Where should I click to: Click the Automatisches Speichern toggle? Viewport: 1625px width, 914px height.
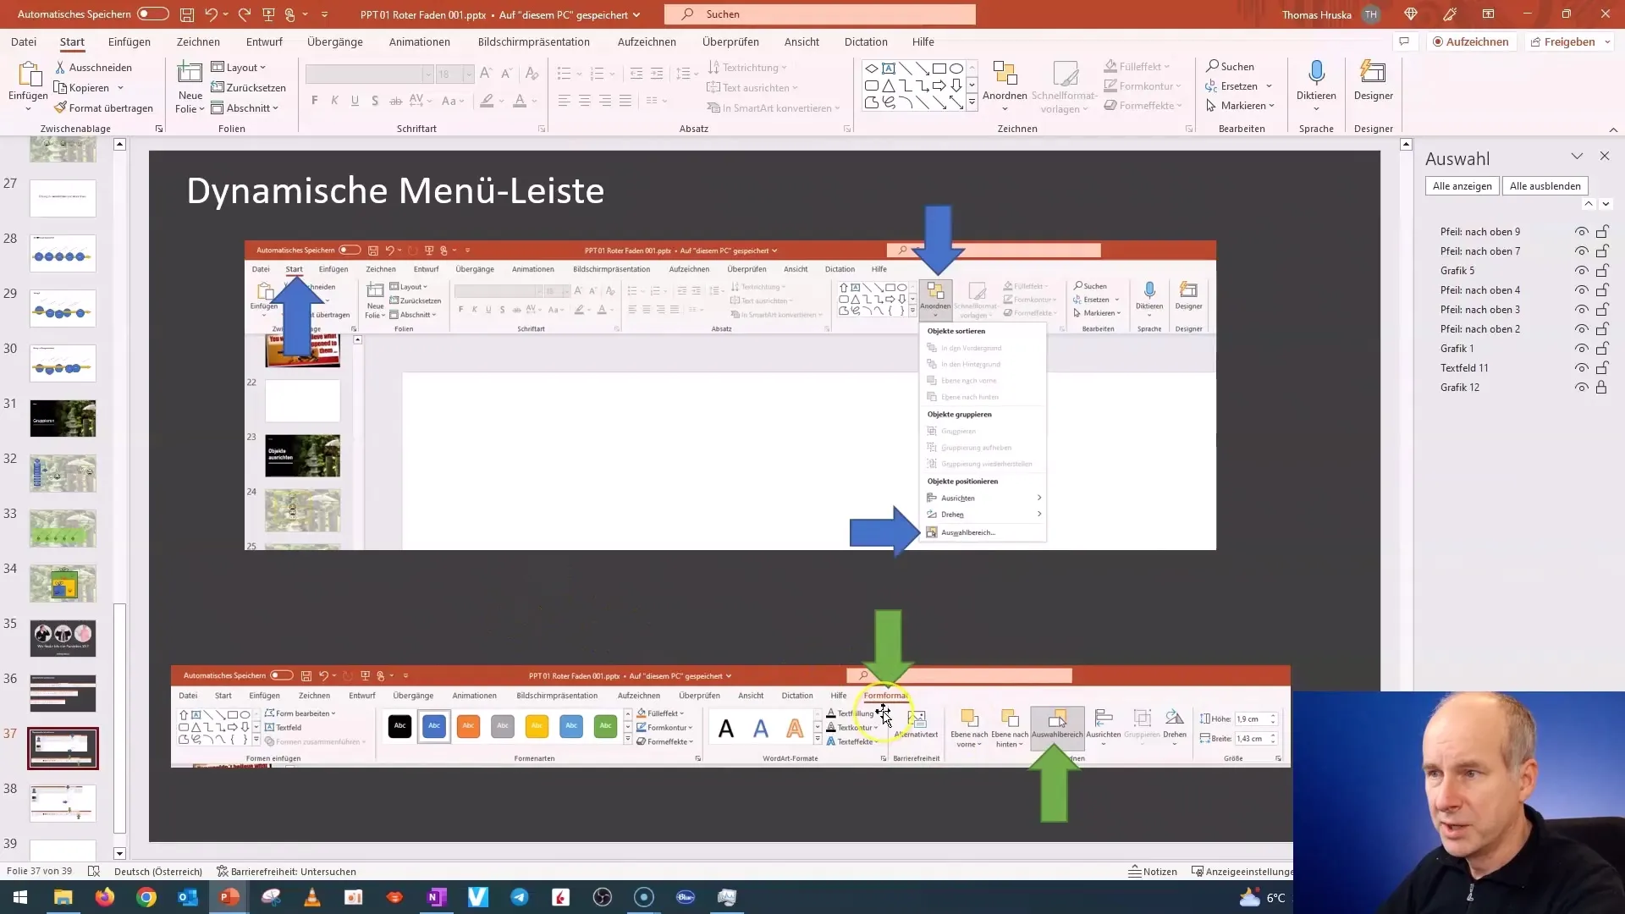tap(153, 14)
